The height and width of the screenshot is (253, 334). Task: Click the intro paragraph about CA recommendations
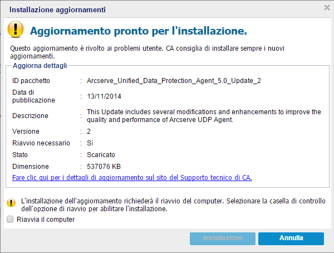tap(166, 52)
